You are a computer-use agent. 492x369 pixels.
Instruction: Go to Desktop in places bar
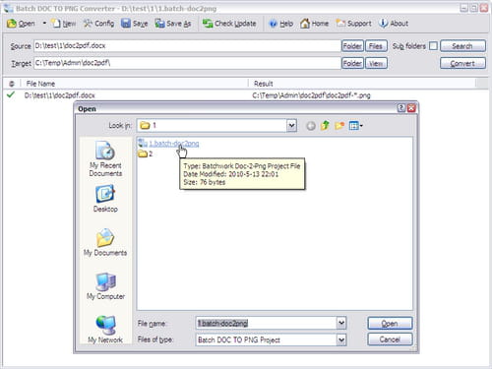click(105, 199)
